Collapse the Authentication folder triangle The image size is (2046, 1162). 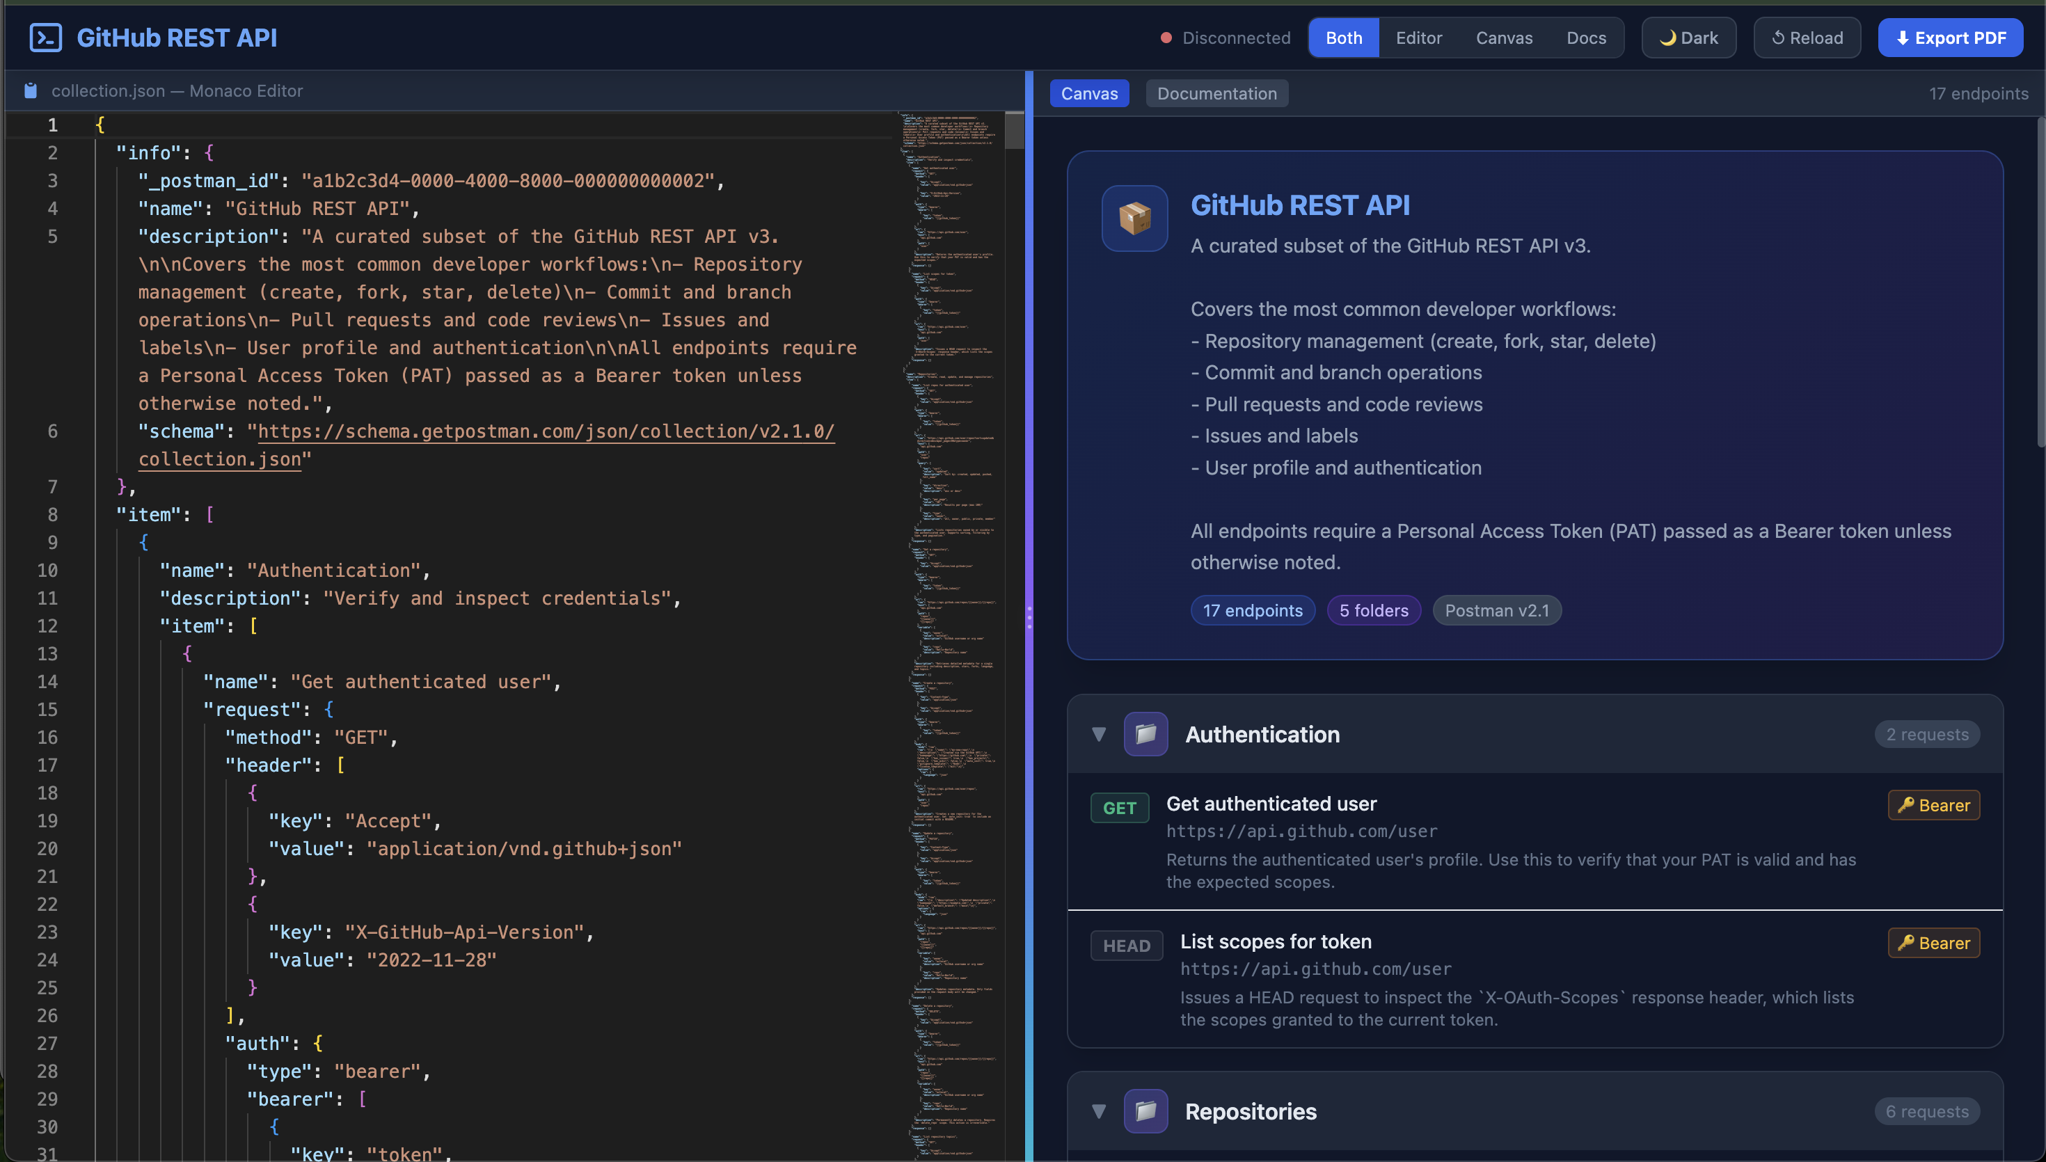1099,734
